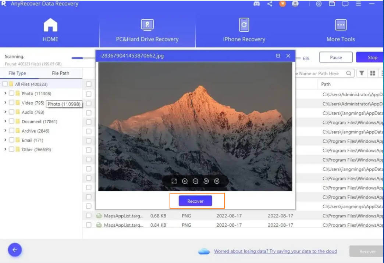
Task: View preview image in fullscreen
Action: tap(174, 181)
